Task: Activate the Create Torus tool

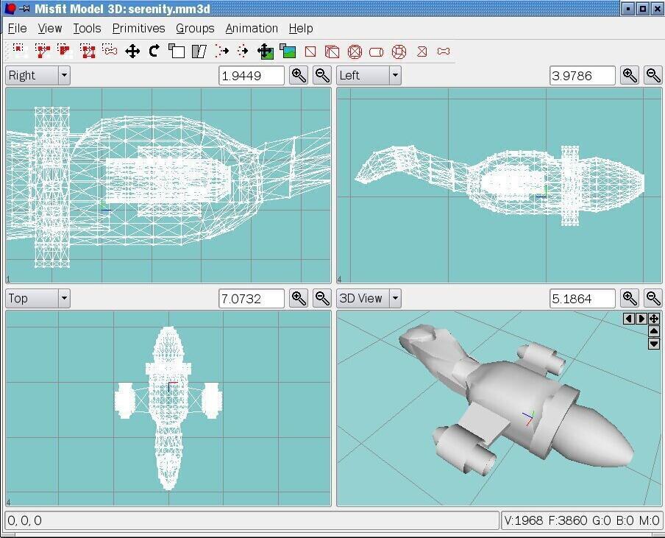Action: (x=399, y=52)
